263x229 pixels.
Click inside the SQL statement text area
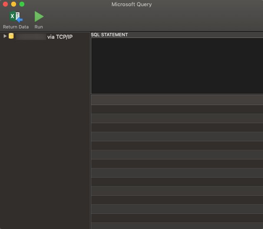click(177, 66)
